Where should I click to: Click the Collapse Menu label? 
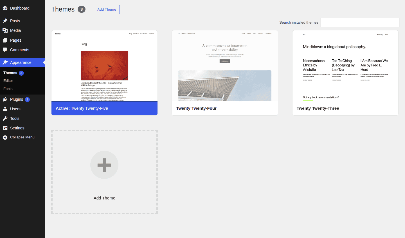pos(22,137)
